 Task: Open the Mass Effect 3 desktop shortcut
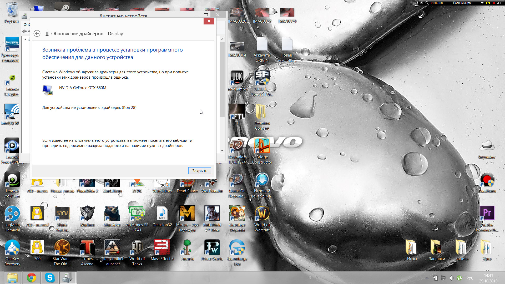162,248
